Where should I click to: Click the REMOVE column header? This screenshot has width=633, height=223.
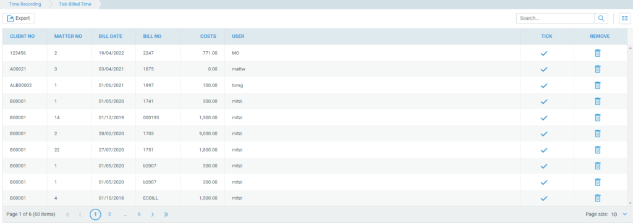600,36
